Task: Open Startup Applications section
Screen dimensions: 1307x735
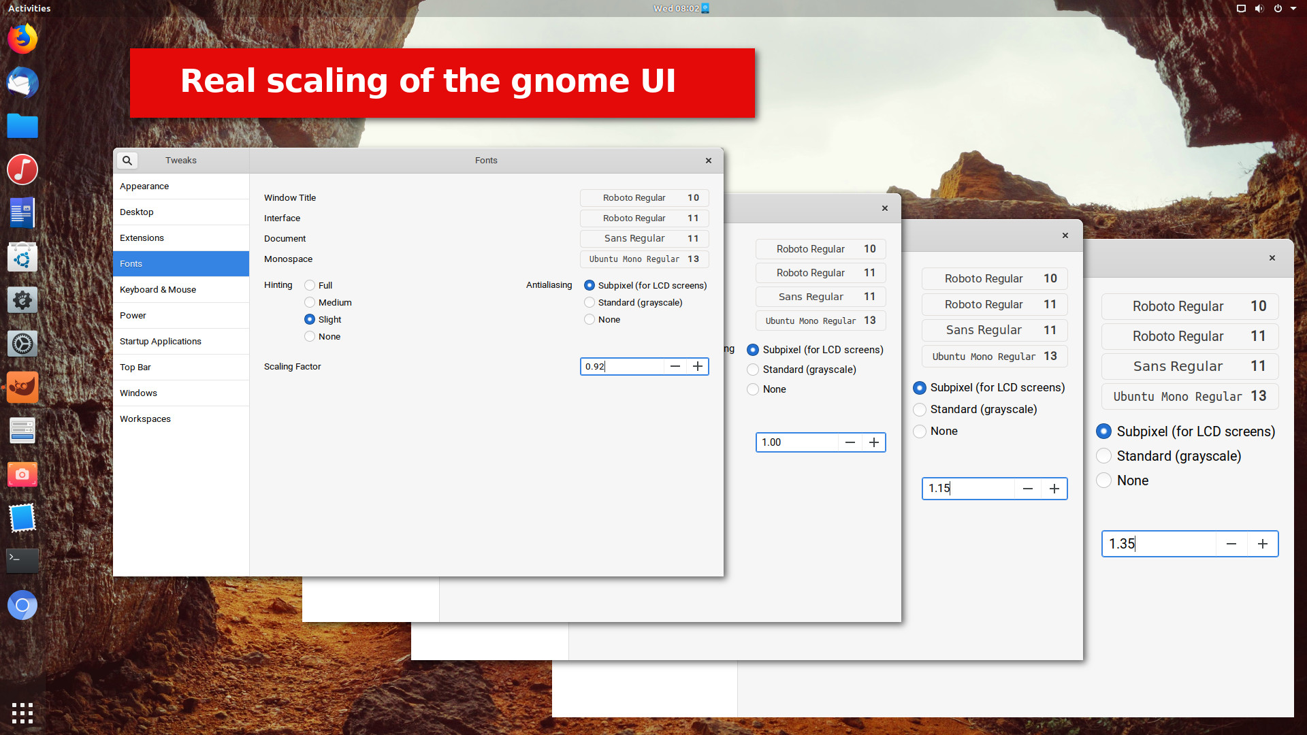Action: [x=181, y=342]
